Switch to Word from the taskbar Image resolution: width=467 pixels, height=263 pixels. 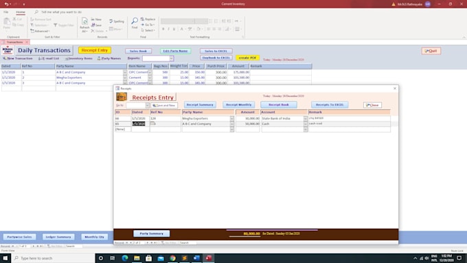tap(196, 258)
